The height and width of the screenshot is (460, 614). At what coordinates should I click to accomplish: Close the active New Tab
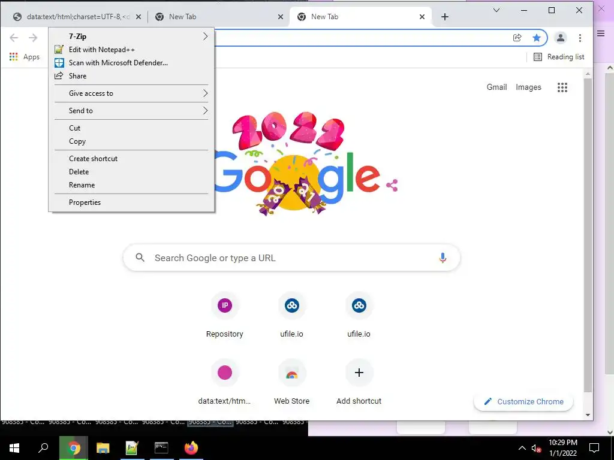click(422, 17)
